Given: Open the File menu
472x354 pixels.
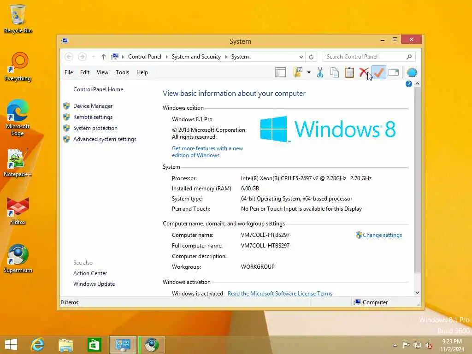Looking at the screenshot, I should tap(69, 72).
